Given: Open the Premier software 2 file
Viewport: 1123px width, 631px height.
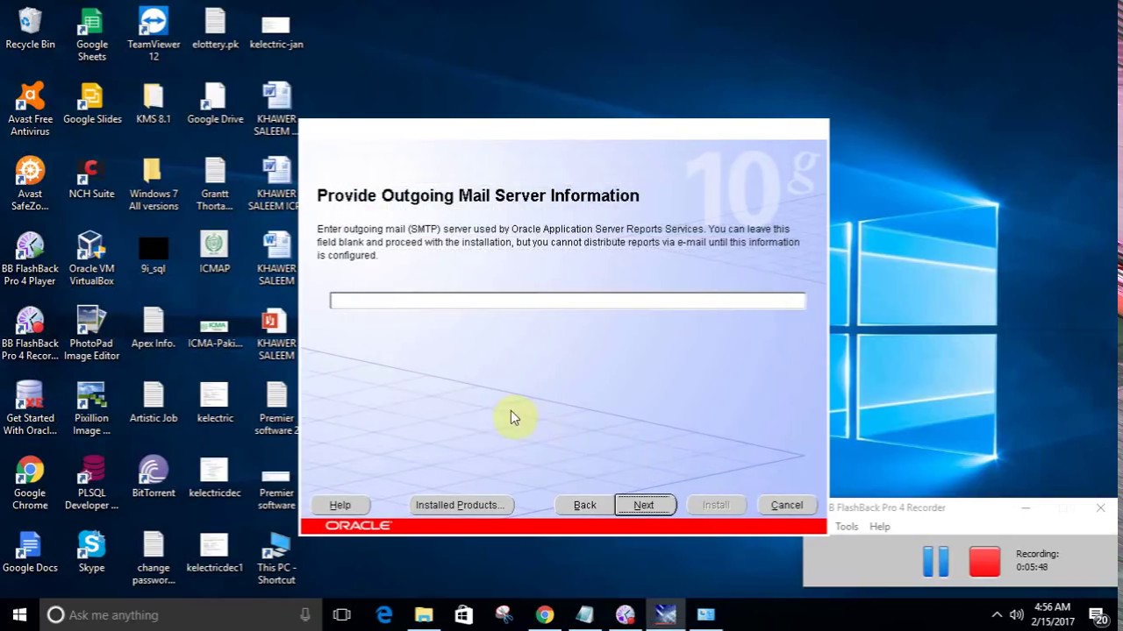Looking at the screenshot, I should (x=276, y=409).
